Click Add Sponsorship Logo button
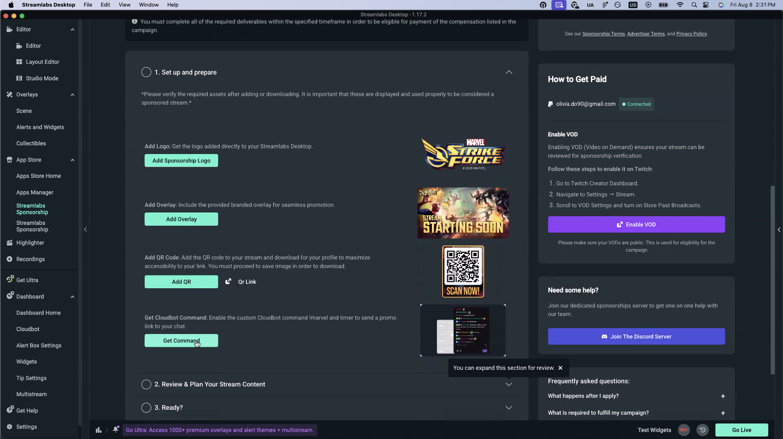783x439 pixels. point(181,161)
